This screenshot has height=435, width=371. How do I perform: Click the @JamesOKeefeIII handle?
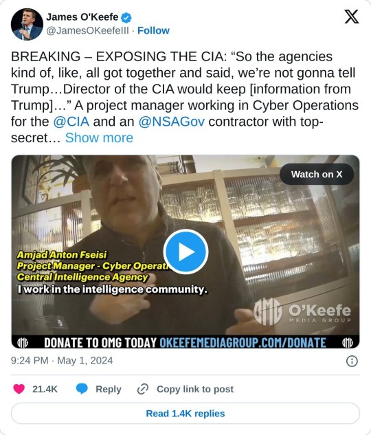(87, 30)
